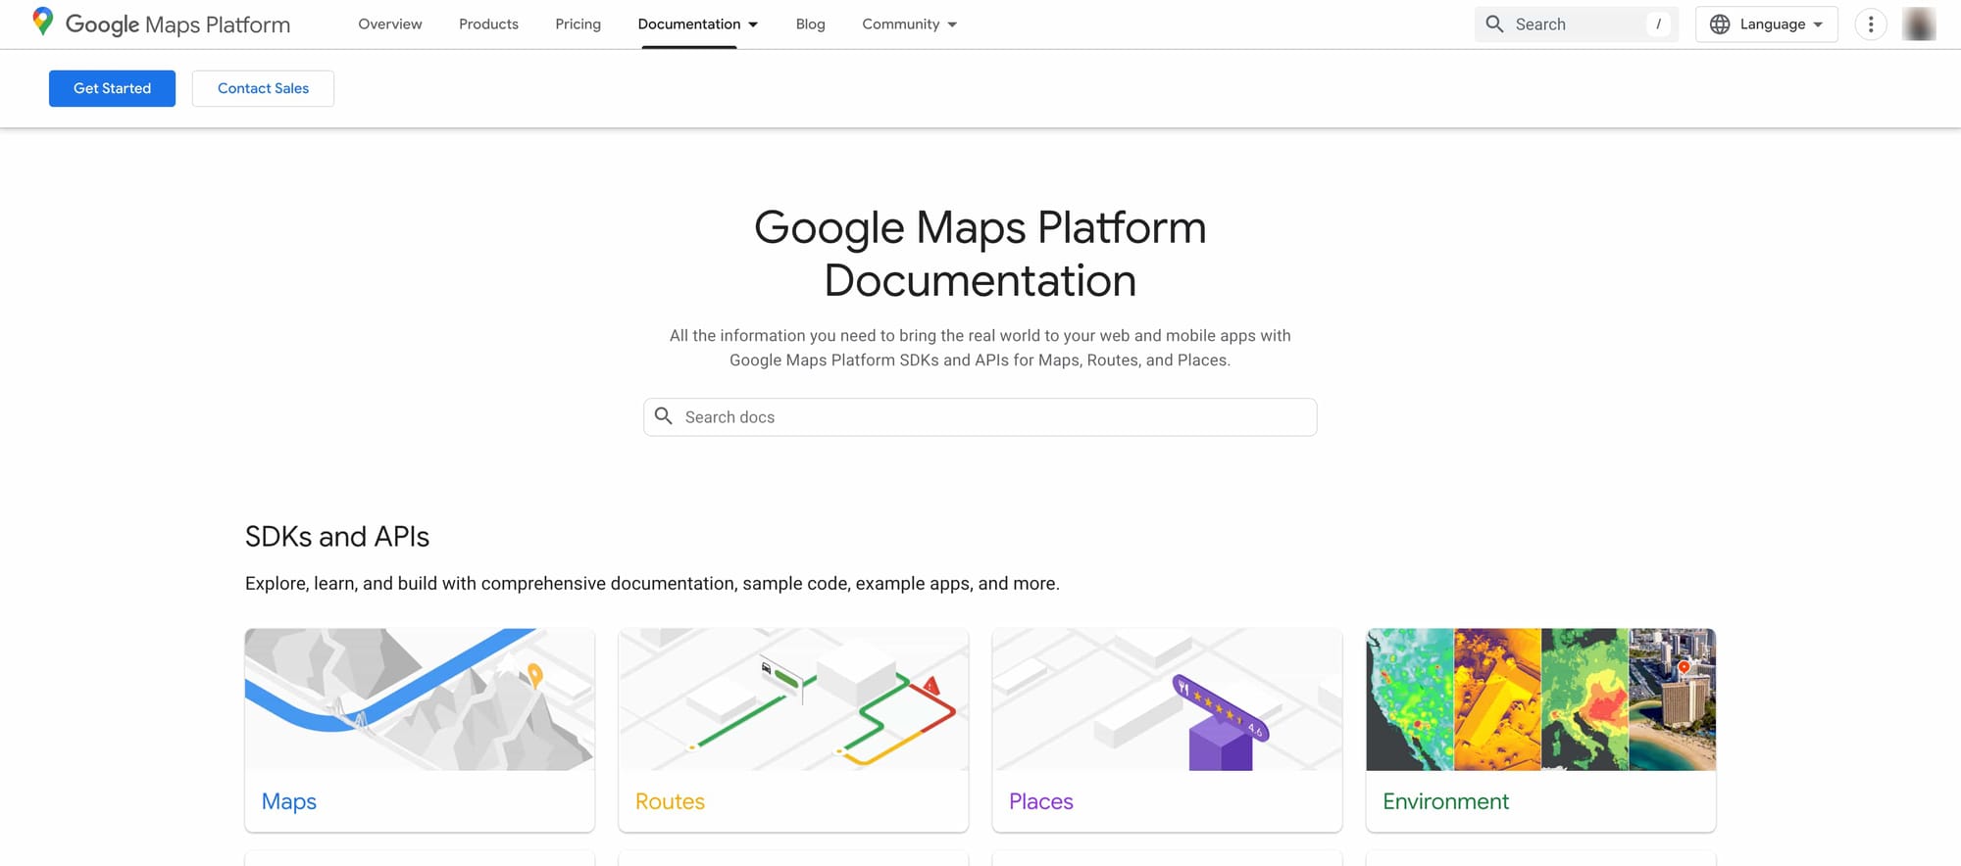Expand the Community dropdown menu
1961x866 pixels.
[x=909, y=24]
